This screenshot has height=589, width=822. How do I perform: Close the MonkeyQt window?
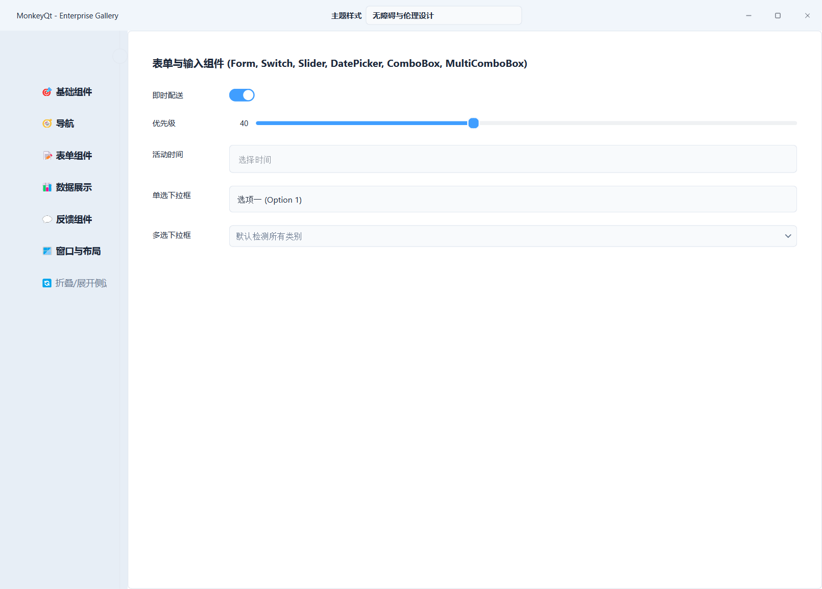[807, 16]
